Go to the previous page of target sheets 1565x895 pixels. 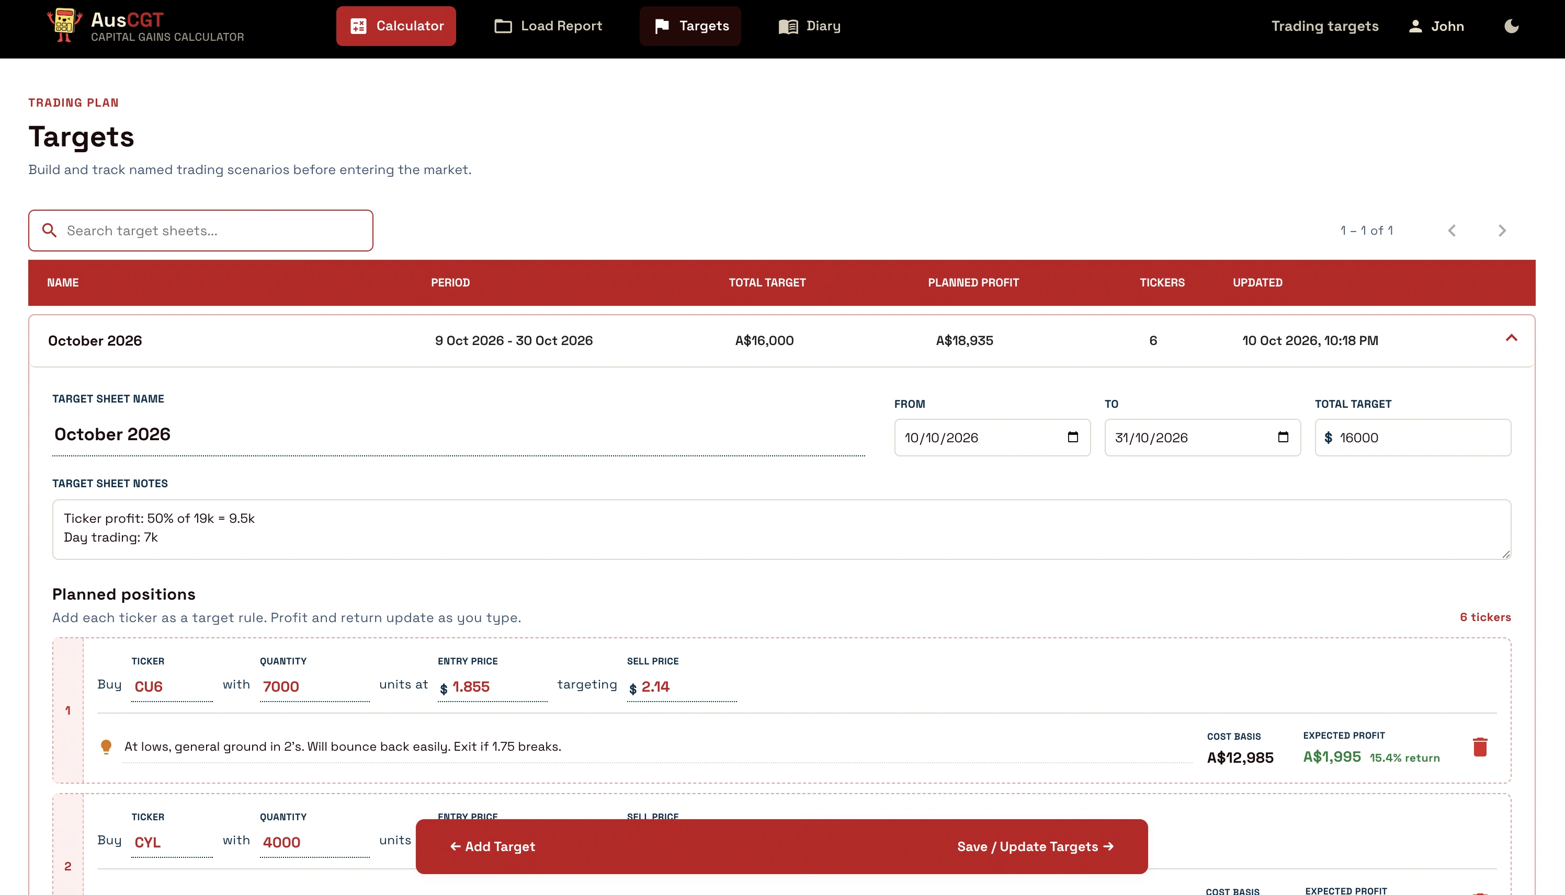tap(1452, 231)
